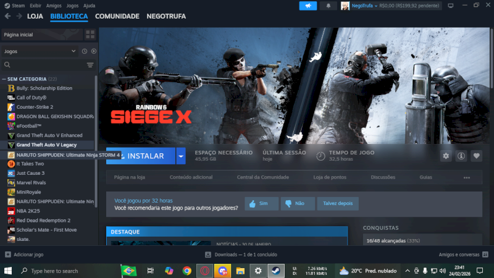
Task: Click the main page vertical scrollbar
Action: (x=492, y=58)
